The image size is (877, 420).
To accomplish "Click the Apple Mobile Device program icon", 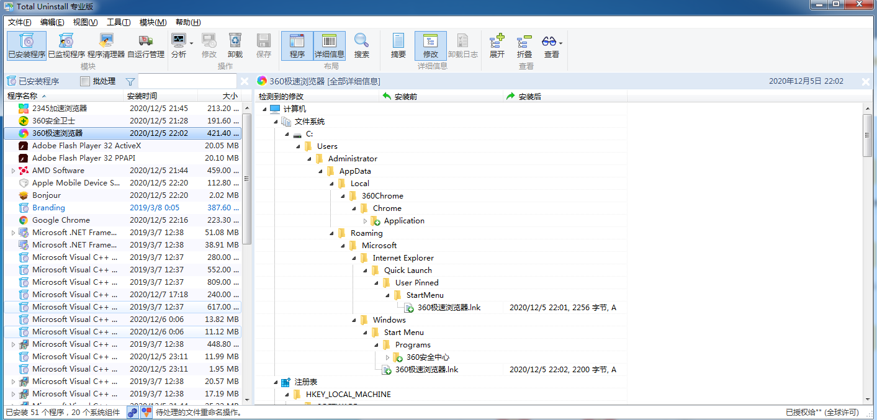I will pyautogui.click(x=24, y=183).
